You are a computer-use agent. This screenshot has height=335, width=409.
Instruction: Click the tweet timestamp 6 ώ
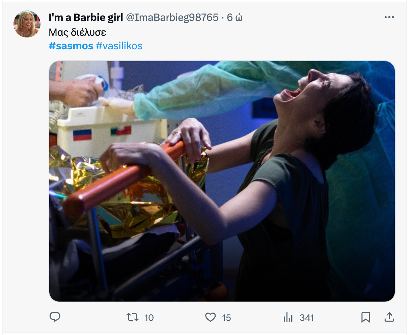click(235, 18)
